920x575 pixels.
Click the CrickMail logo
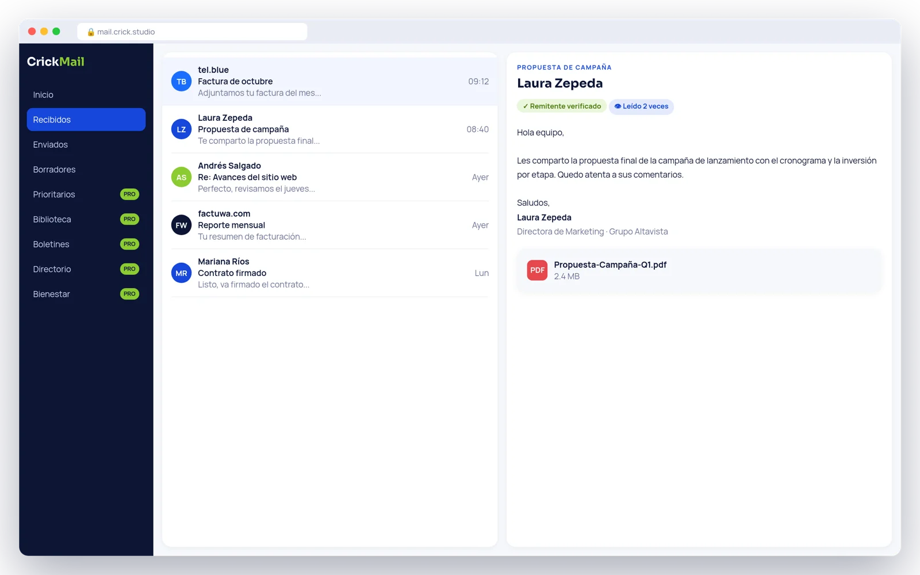pos(56,62)
